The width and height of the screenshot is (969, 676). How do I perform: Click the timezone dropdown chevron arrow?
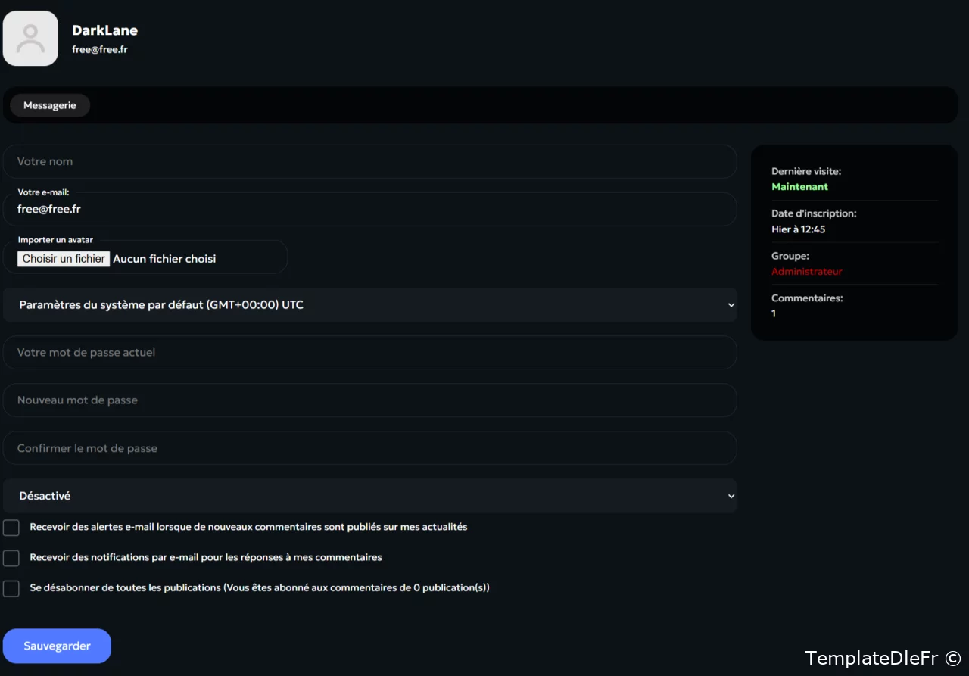point(731,305)
